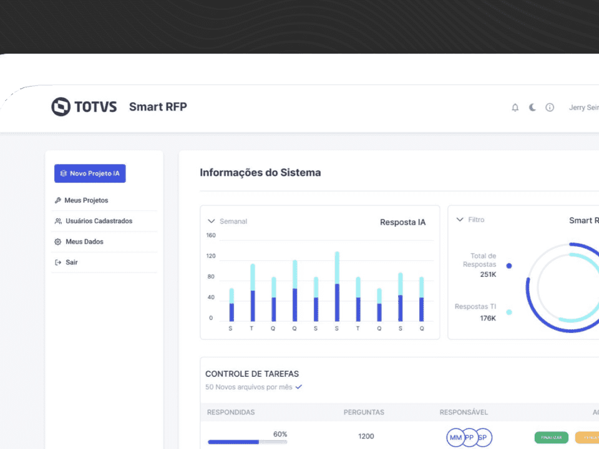Sort by PERGUNTAS column header
Viewport: 599px width, 449px height.
click(364, 412)
